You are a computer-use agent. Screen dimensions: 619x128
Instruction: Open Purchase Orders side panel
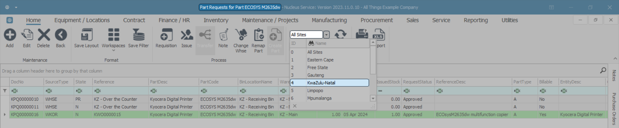pyautogui.click(x=614, y=109)
